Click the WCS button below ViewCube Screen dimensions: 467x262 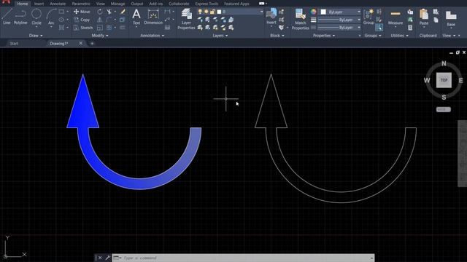point(443,109)
